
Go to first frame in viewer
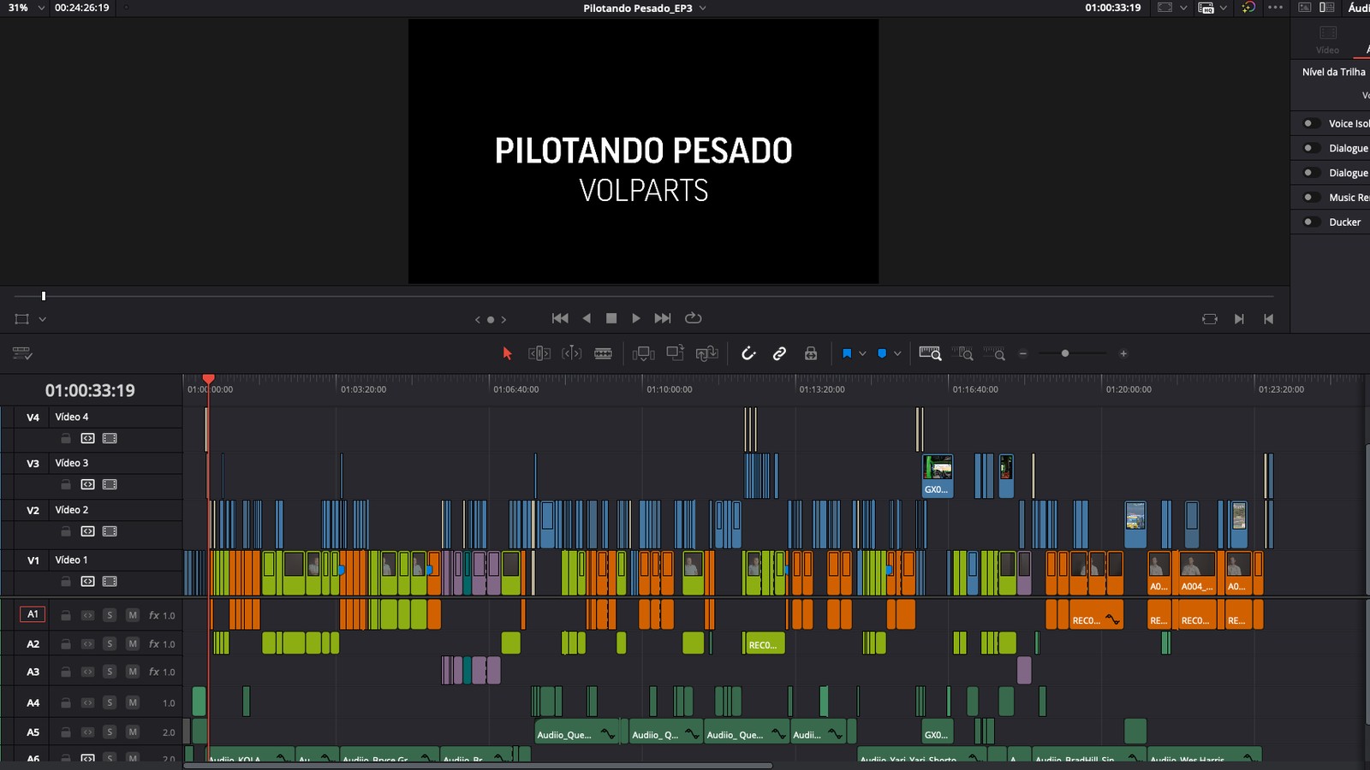(560, 318)
